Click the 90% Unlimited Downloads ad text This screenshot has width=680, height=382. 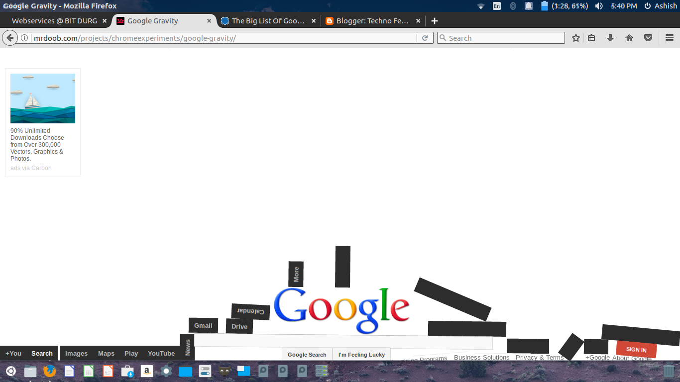37,145
